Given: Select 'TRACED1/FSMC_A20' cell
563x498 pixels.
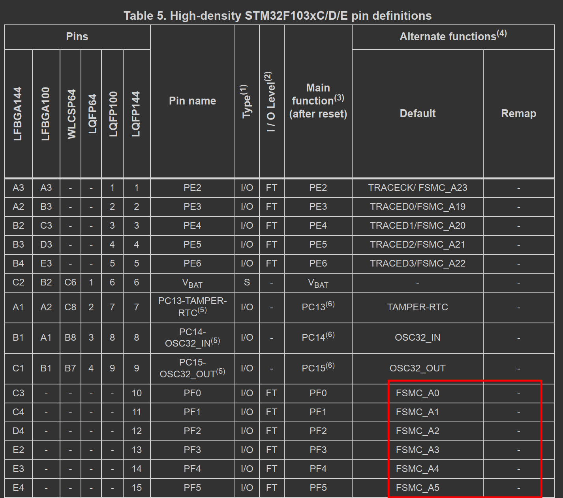Looking at the screenshot, I should pos(418,226).
